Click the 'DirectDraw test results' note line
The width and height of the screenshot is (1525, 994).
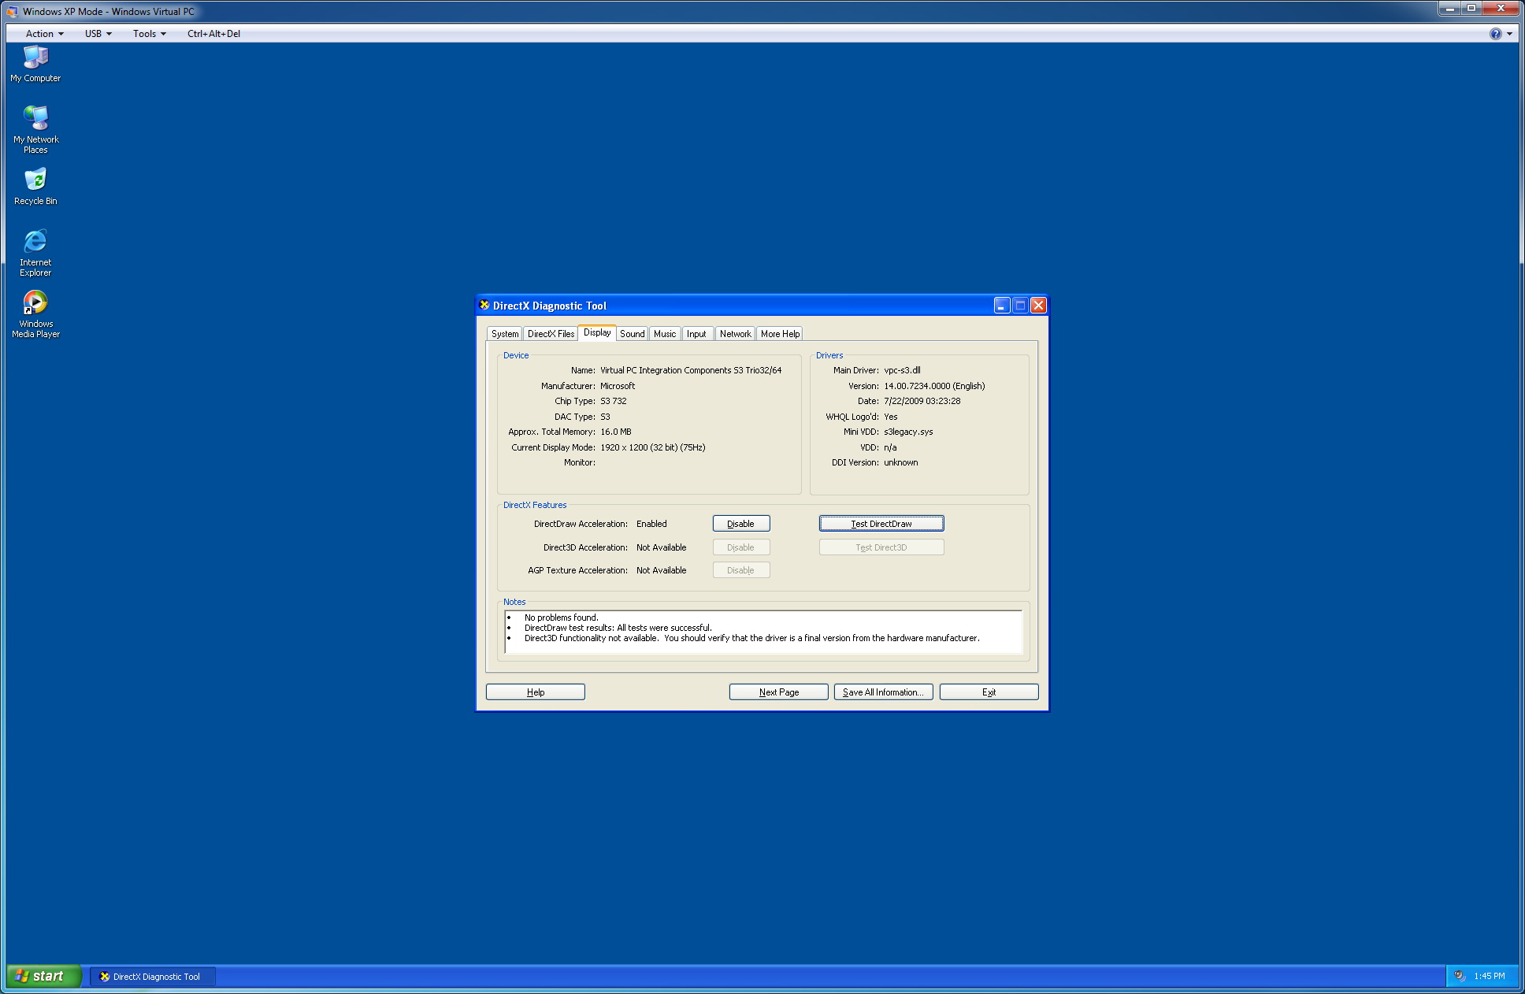point(618,628)
